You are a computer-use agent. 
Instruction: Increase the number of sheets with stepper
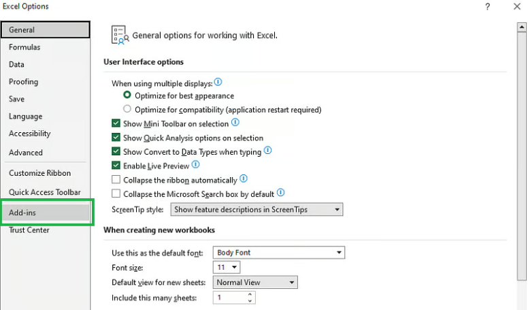(250, 294)
